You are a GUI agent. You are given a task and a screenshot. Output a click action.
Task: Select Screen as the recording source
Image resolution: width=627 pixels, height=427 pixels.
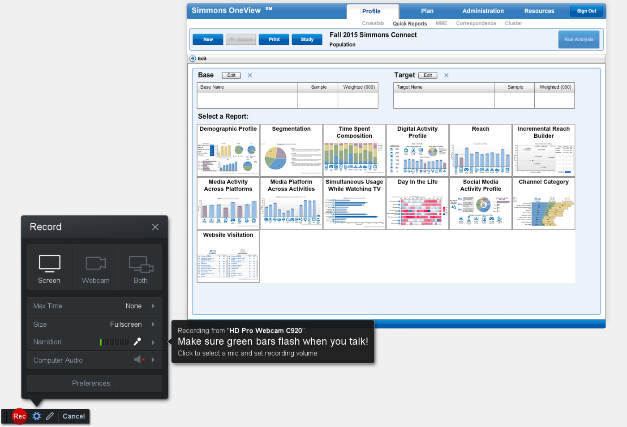(x=49, y=267)
